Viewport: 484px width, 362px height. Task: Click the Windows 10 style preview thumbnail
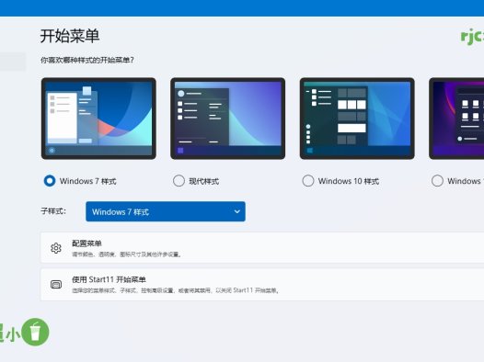pos(357,119)
